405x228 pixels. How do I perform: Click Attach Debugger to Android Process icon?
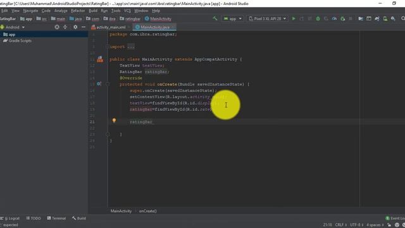[342, 18]
